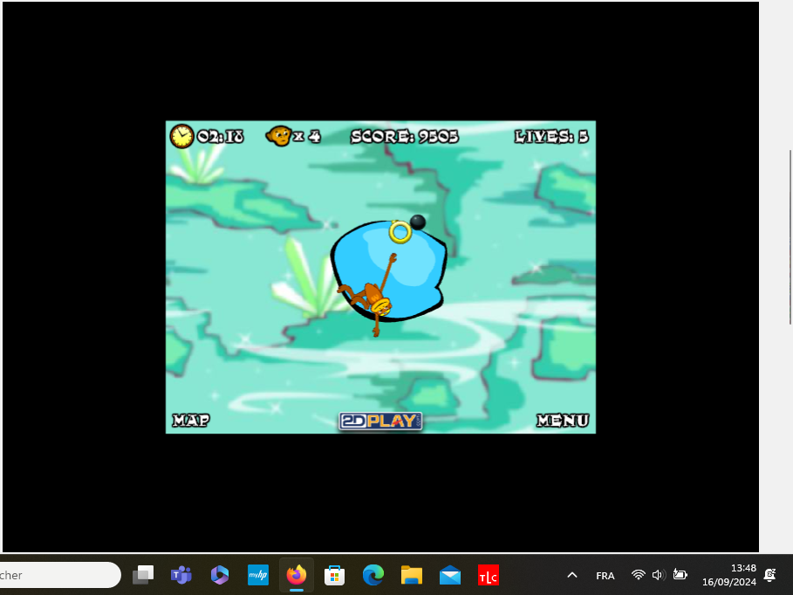Open Microsoft Teams in the taskbar
This screenshot has width=793, height=595.
click(x=181, y=575)
